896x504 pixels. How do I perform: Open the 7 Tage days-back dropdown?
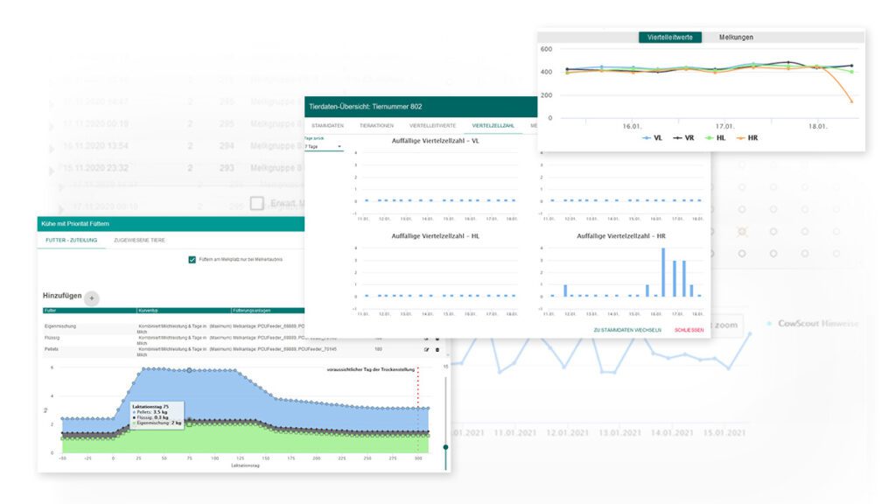coord(323,147)
